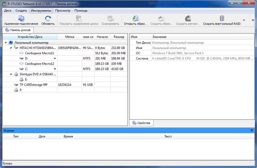Click the Локальный компьютер computer icon

(10, 42)
